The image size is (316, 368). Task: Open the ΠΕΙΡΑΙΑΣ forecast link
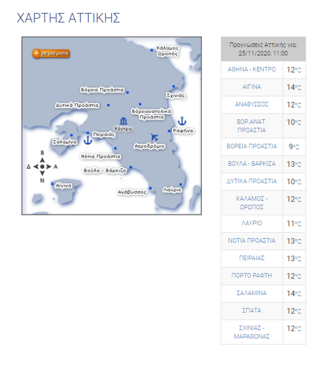click(252, 258)
